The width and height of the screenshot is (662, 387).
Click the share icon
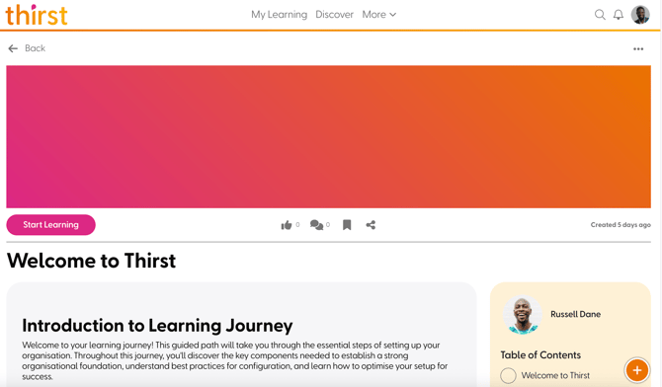[371, 225]
